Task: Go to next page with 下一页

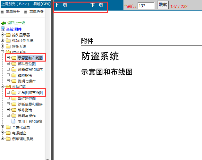Action: click(x=97, y=5)
